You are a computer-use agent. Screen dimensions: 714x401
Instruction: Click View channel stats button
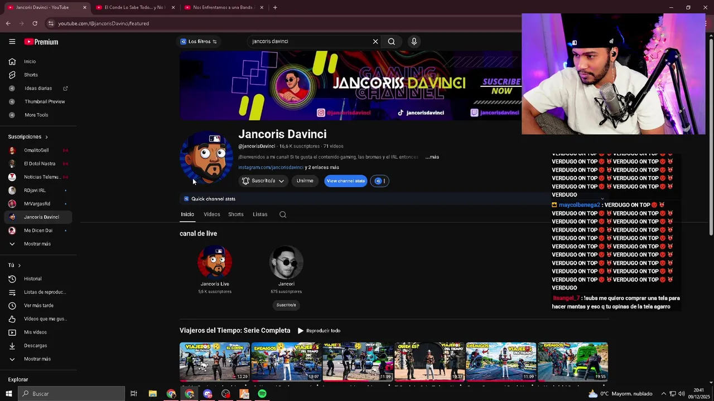346,181
